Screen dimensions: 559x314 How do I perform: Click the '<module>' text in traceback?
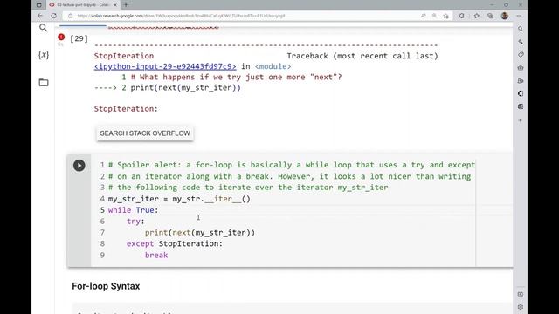tap(273, 66)
